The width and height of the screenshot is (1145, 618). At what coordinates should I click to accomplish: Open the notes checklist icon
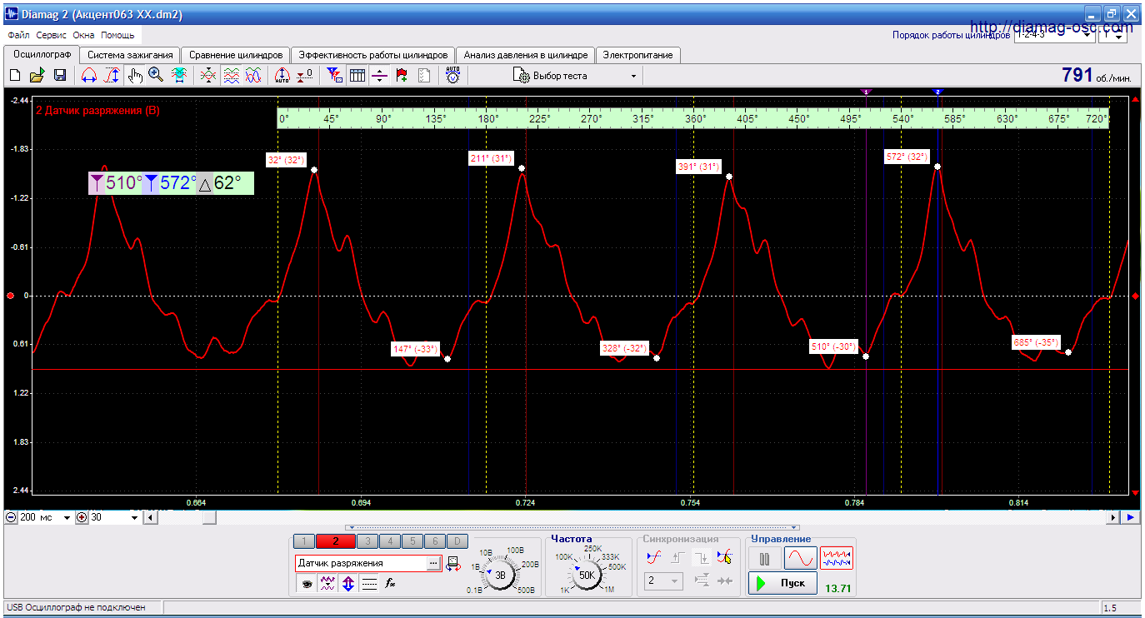pos(424,76)
